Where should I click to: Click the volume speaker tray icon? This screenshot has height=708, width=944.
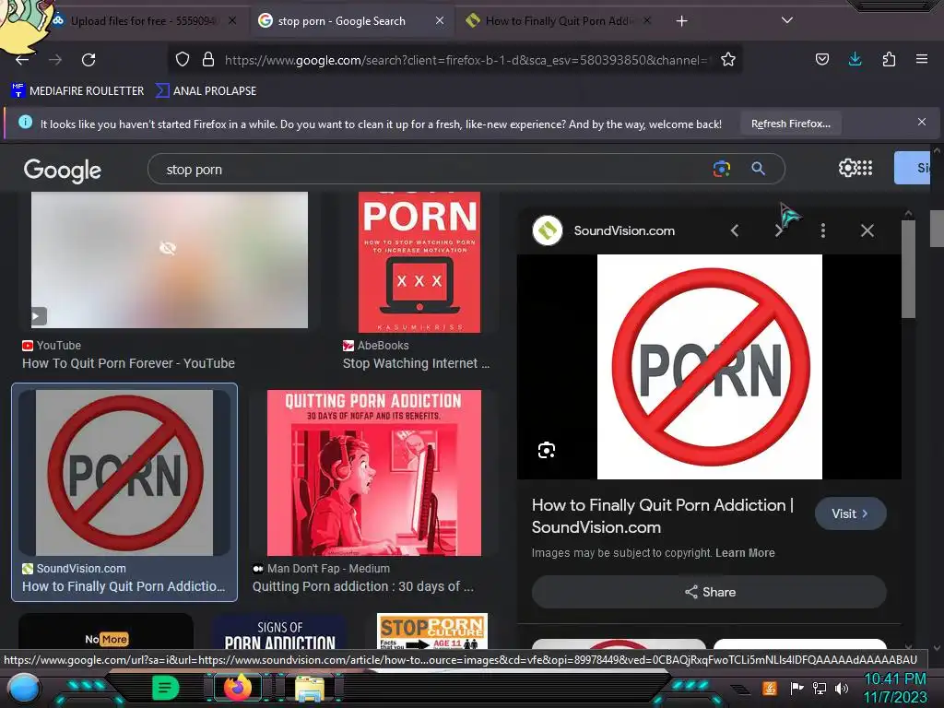pos(841,688)
